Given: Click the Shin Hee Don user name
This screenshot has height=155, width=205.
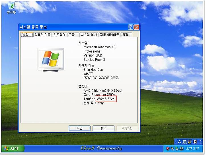Looking at the screenshot, I should pyautogui.click(x=93, y=70).
